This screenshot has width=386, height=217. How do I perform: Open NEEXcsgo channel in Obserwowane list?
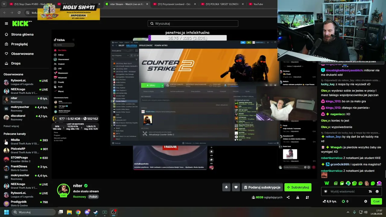click(x=26, y=91)
